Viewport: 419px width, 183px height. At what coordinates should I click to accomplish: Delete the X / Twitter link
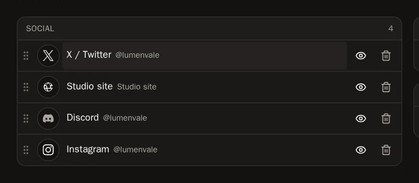click(x=386, y=56)
